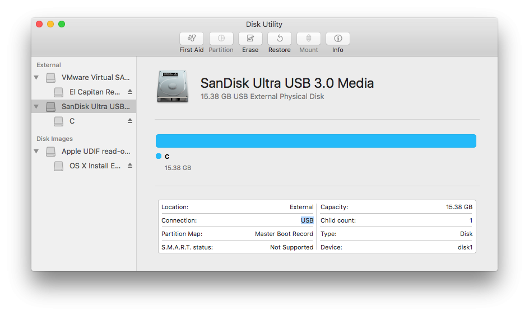
Task: Click the Mount toolbar icon
Action: (308, 39)
